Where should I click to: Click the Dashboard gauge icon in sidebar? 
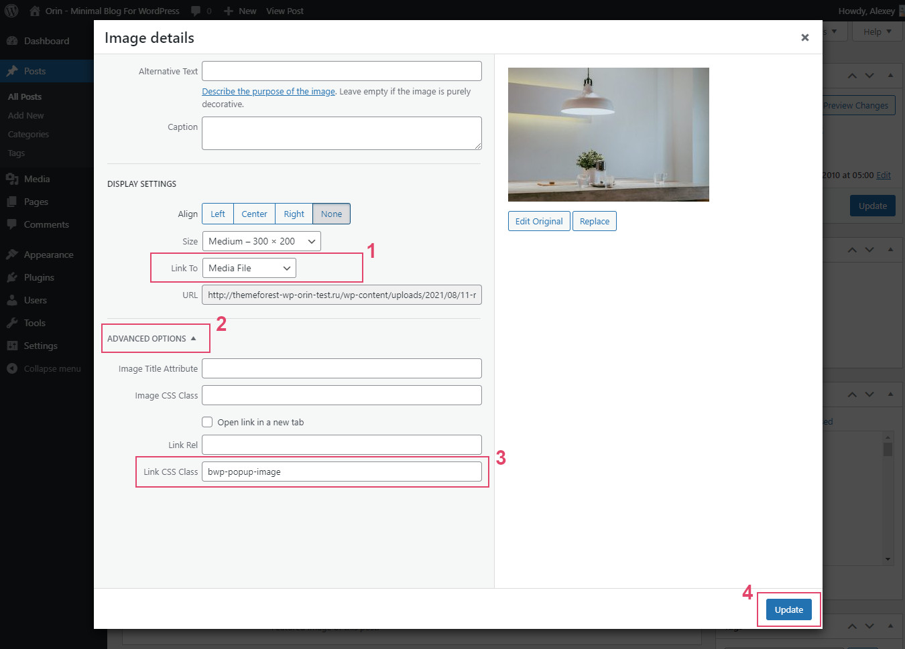(x=12, y=41)
